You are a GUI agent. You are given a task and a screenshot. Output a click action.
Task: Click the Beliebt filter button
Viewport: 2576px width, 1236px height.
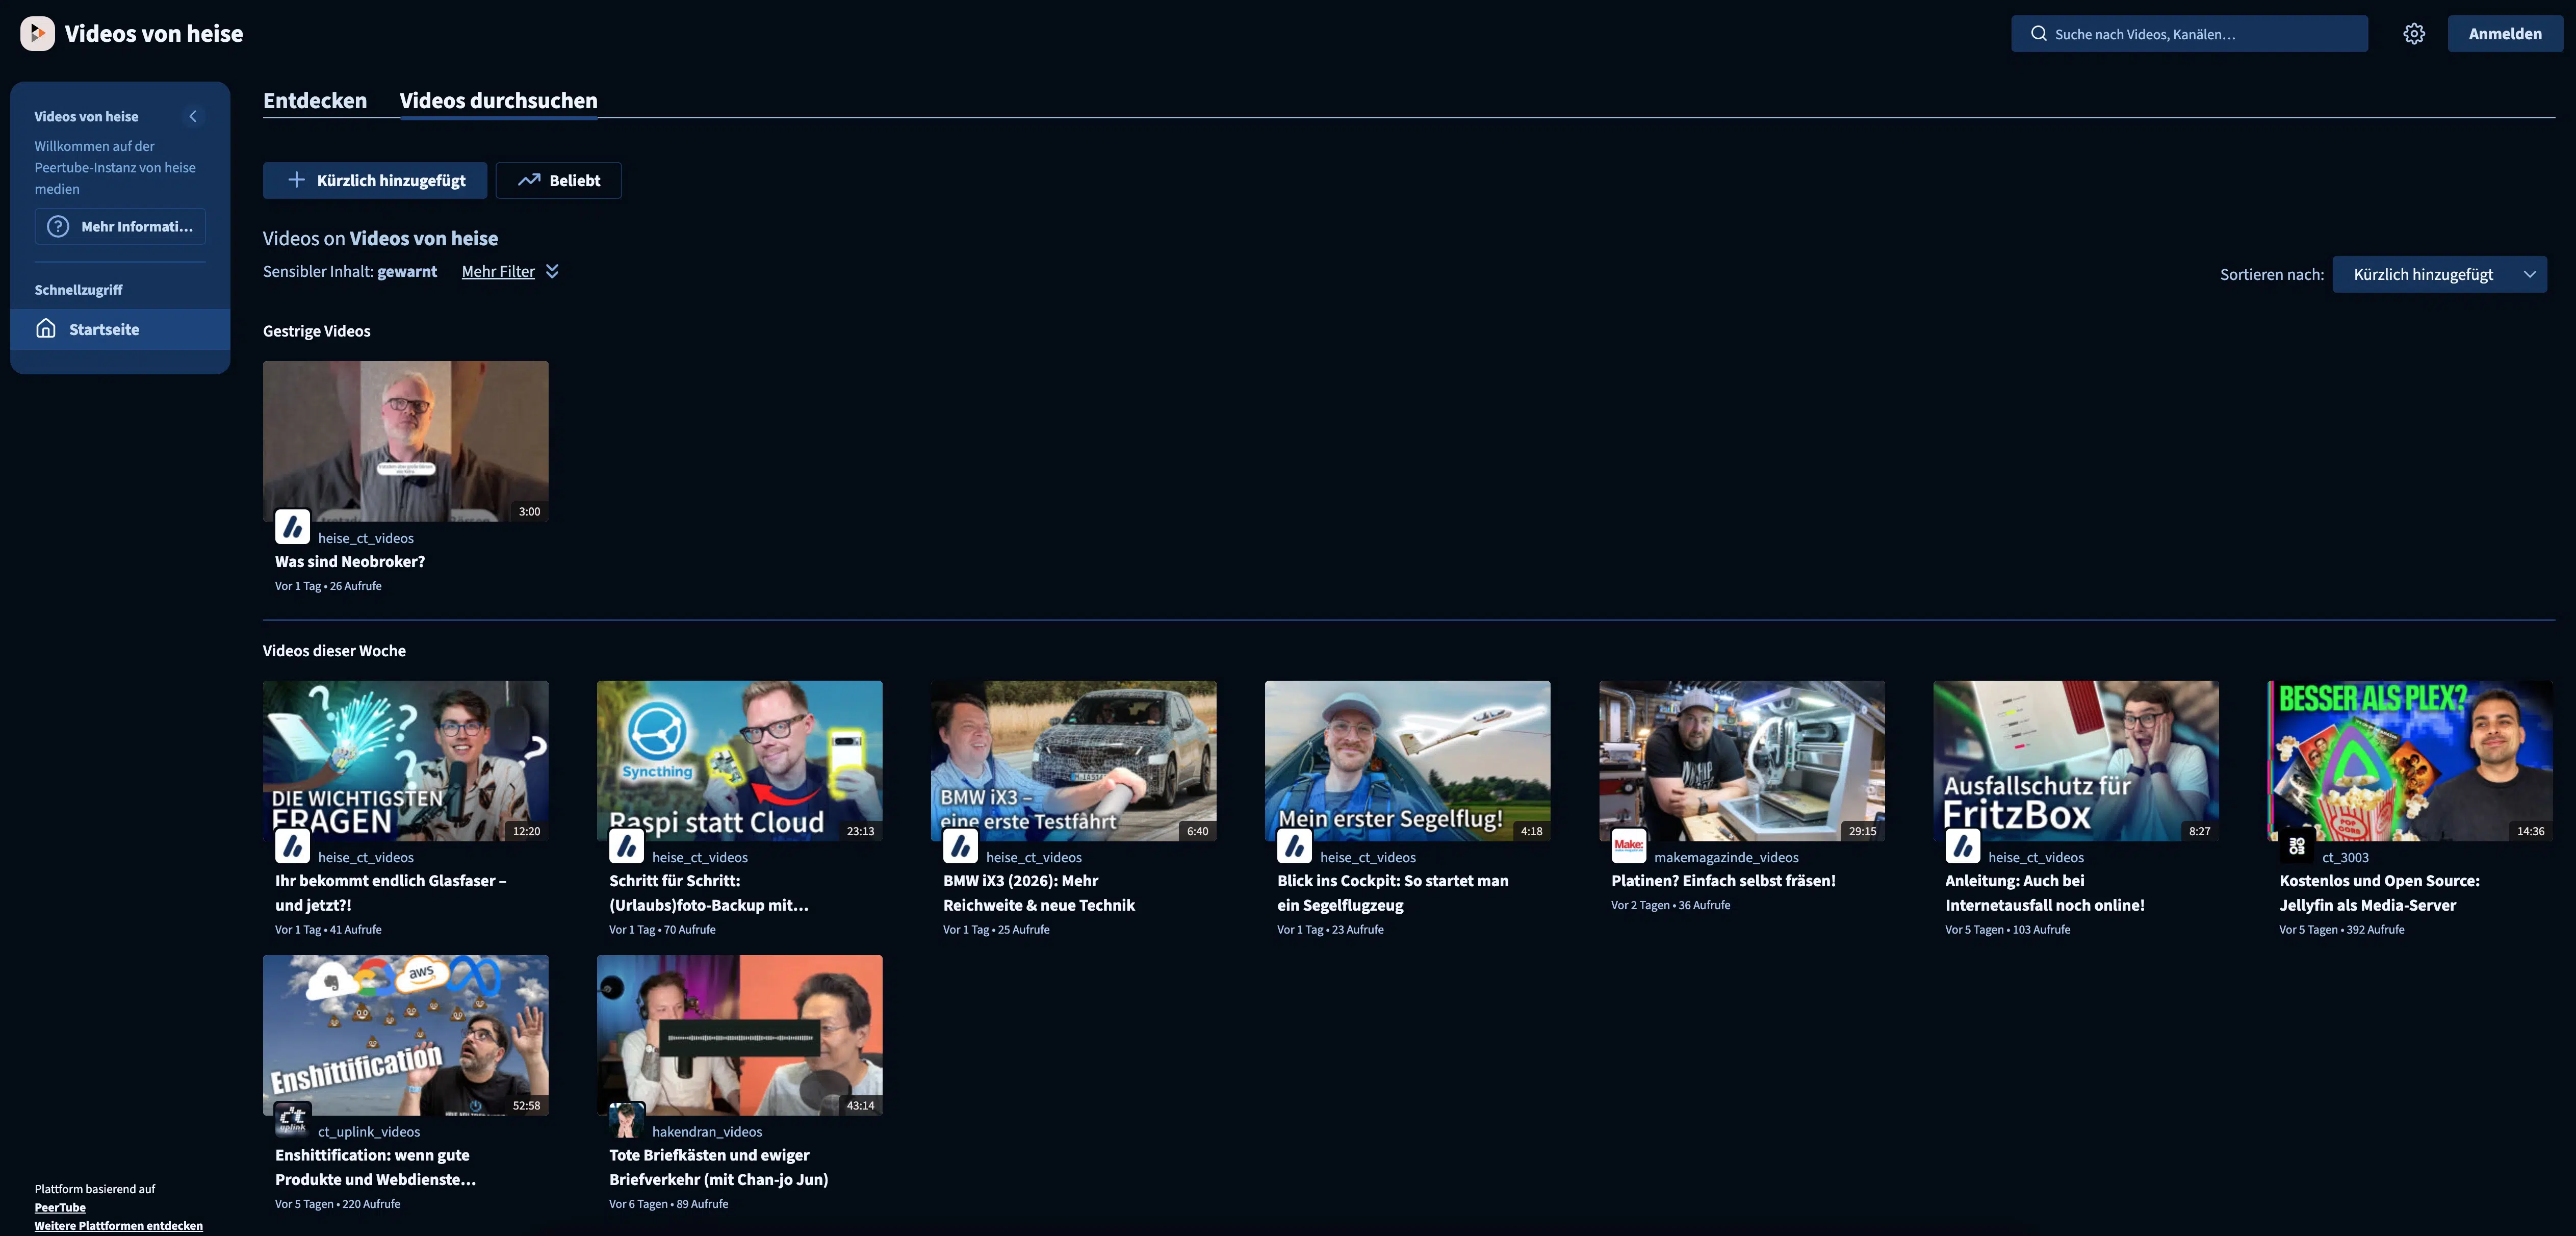click(558, 180)
